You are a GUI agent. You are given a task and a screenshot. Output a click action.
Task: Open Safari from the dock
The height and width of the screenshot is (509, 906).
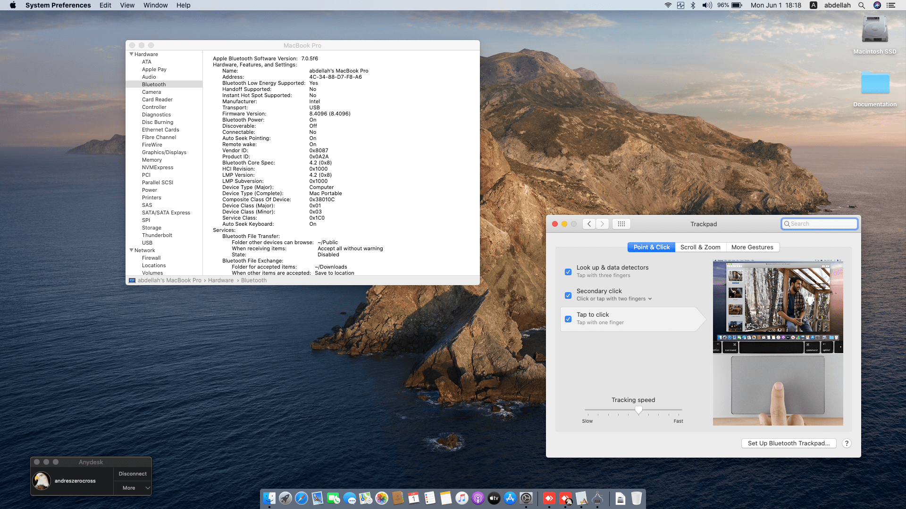tap(301, 498)
